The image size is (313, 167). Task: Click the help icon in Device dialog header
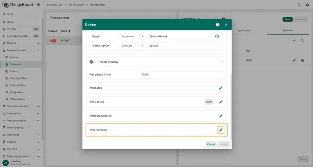[218, 25]
